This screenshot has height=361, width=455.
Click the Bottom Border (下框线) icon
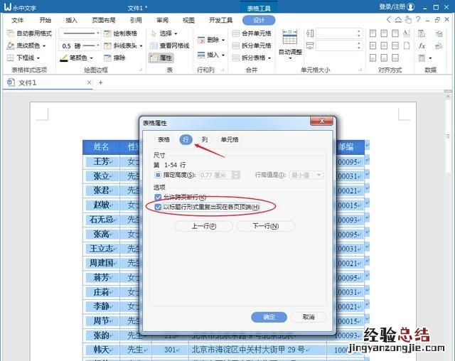pyautogui.click(x=10, y=58)
